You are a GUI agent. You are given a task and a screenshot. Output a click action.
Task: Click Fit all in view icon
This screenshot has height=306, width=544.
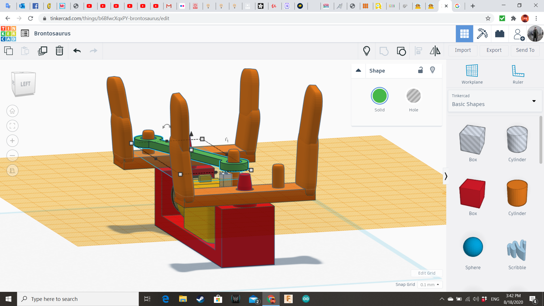coord(12,126)
